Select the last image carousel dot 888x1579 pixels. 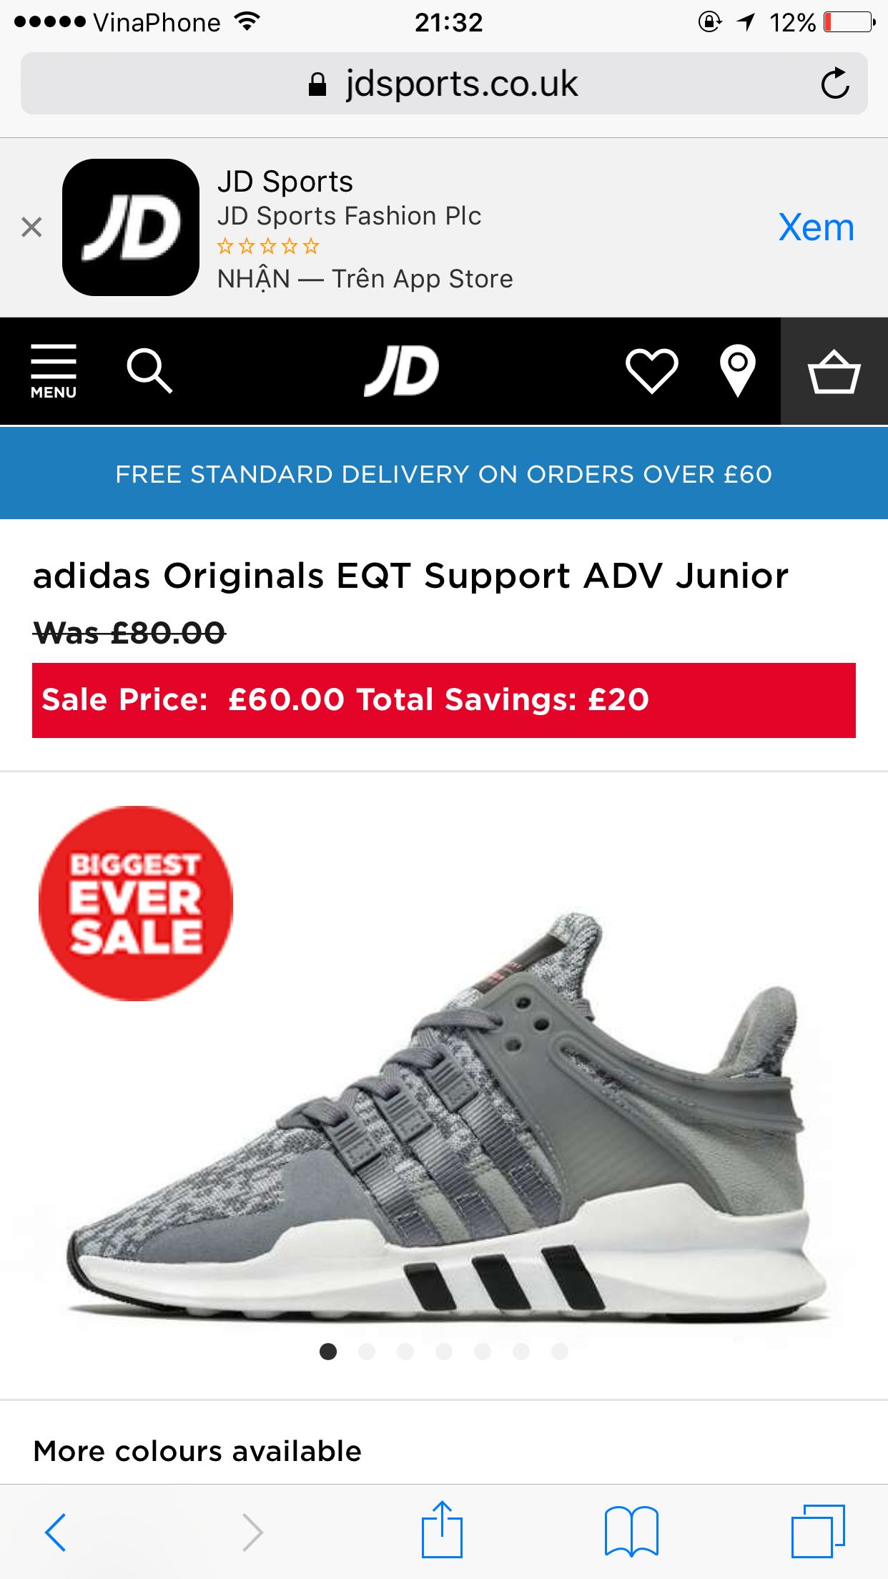pyautogui.click(x=560, y=1351)
